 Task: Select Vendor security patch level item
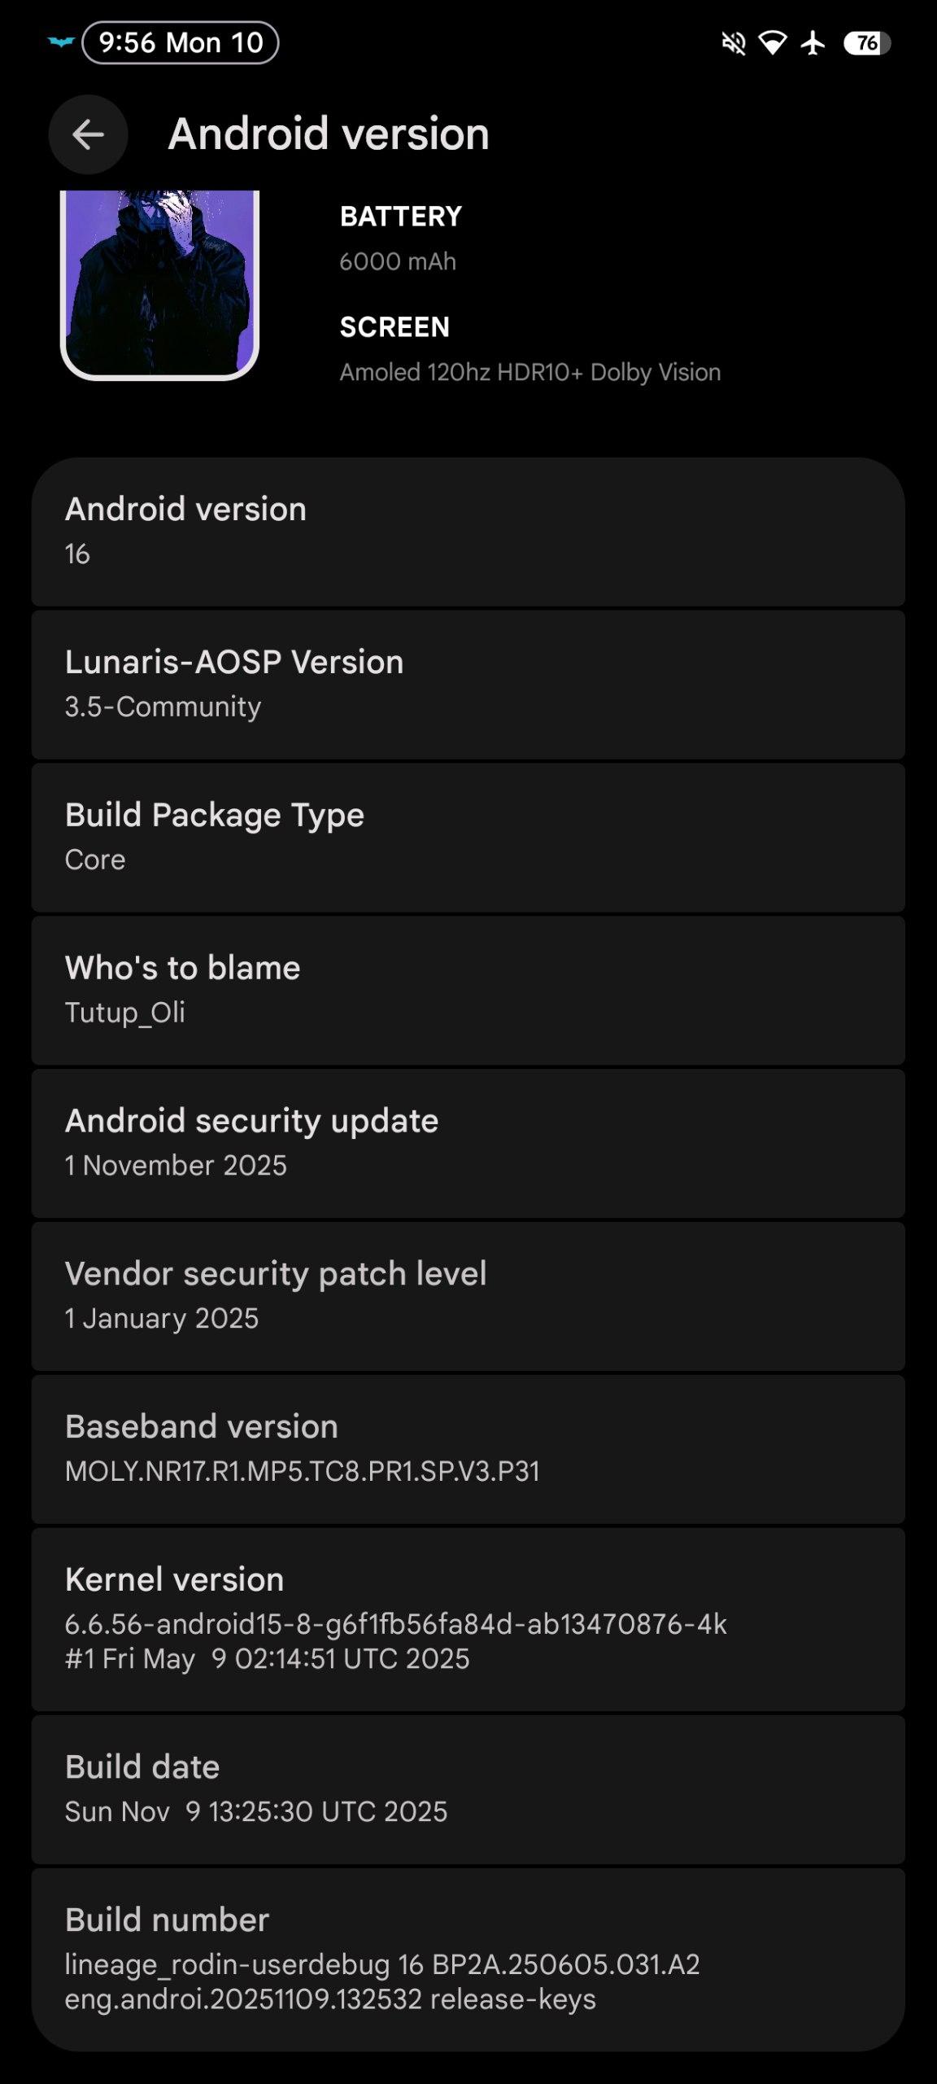(468, 1296)
